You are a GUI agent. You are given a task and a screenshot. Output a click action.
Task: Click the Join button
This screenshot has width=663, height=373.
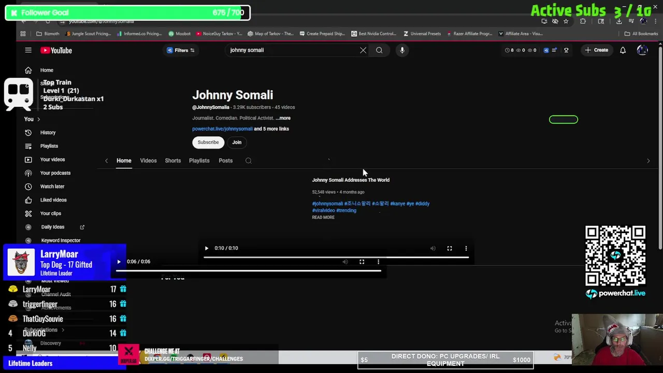pos(237,142)
